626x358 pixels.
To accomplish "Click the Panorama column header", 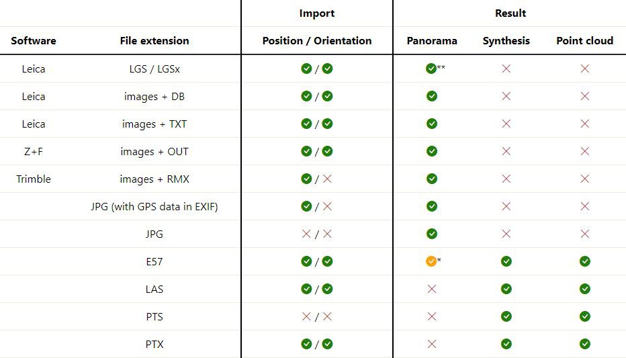I will [432, 41].
